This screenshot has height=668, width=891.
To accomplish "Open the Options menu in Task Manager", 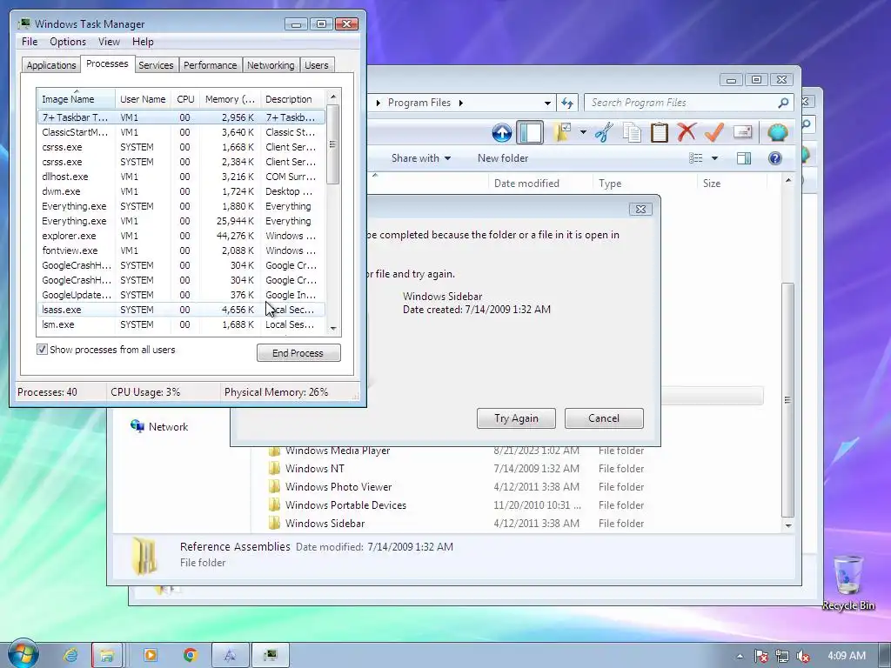I will pos(68,42).
